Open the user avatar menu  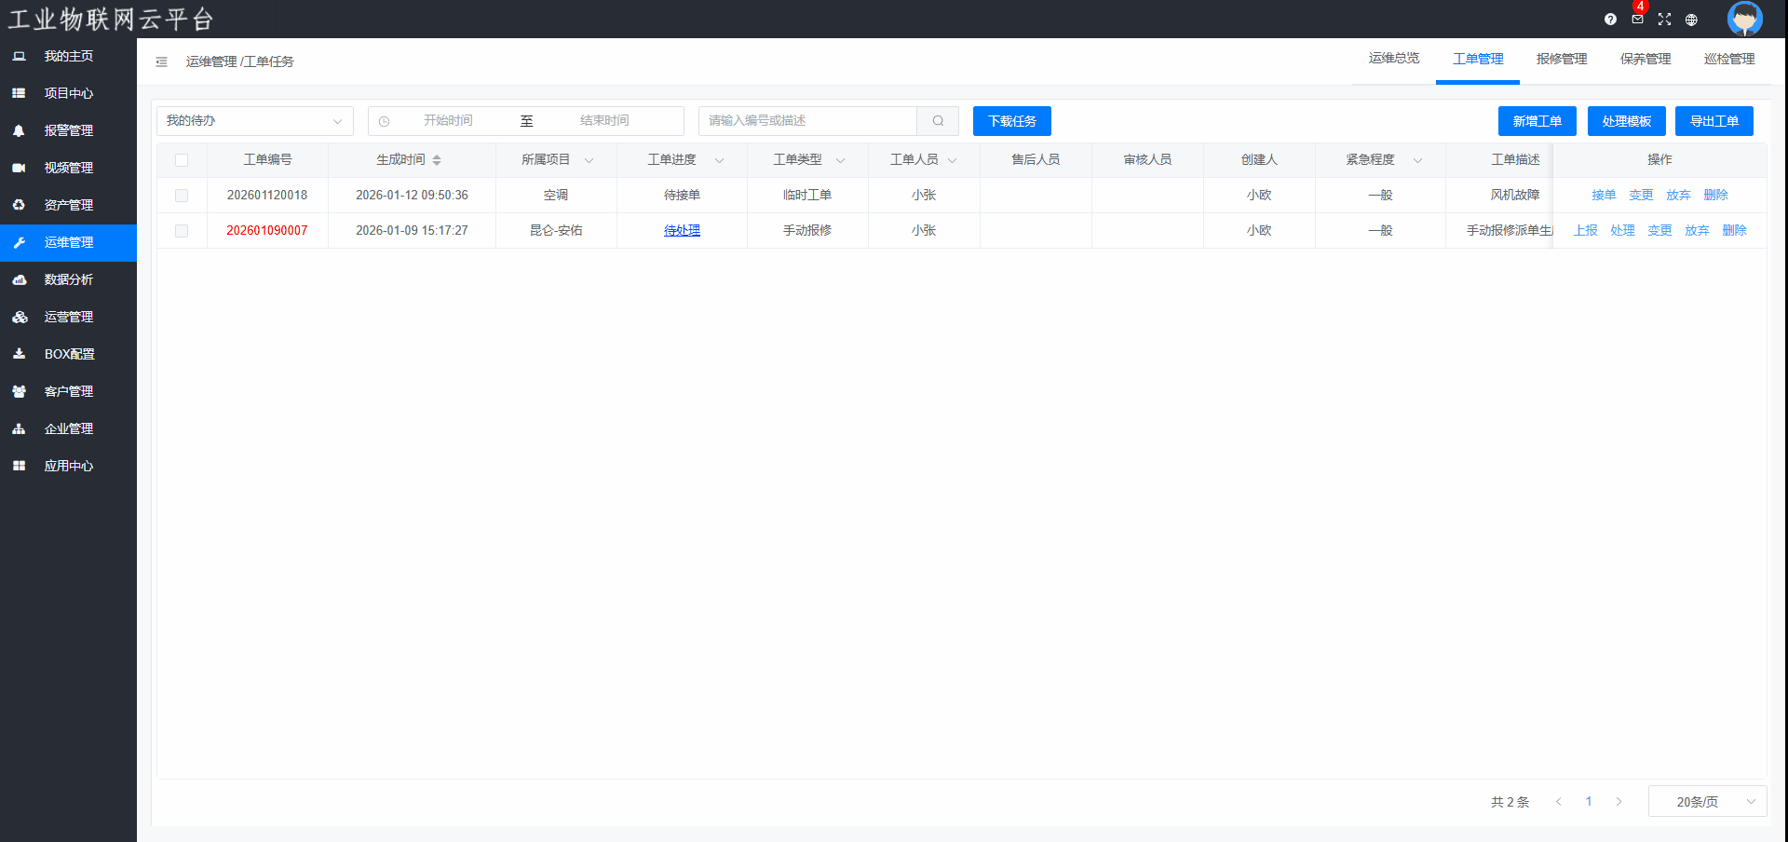tap(1744, 19)
